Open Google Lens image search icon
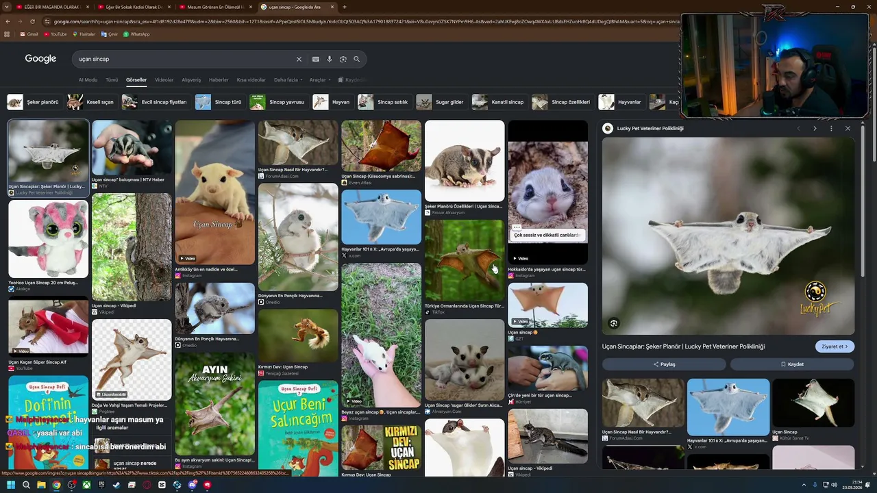 click(x=343, y=59)
